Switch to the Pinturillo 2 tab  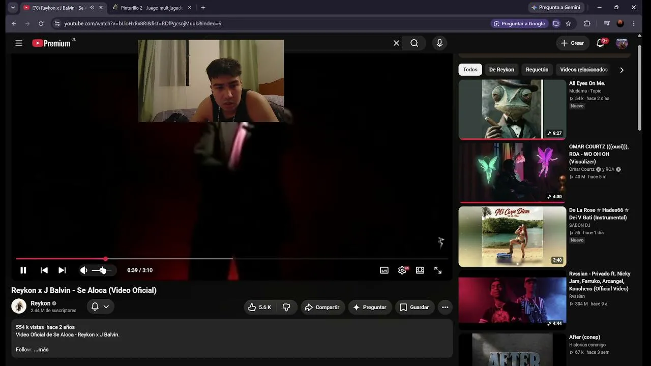(x=152, y=8)
